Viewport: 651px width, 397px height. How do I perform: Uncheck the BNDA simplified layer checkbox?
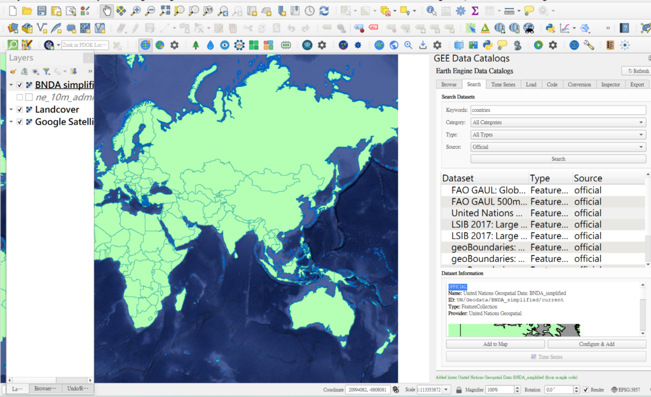pyautogui.click(x=20, y=85)
